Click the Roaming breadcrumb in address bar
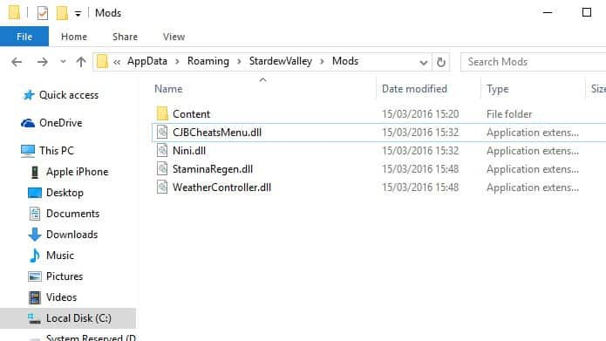This screenshot has width=606, height=341. (x=208, y=61)
